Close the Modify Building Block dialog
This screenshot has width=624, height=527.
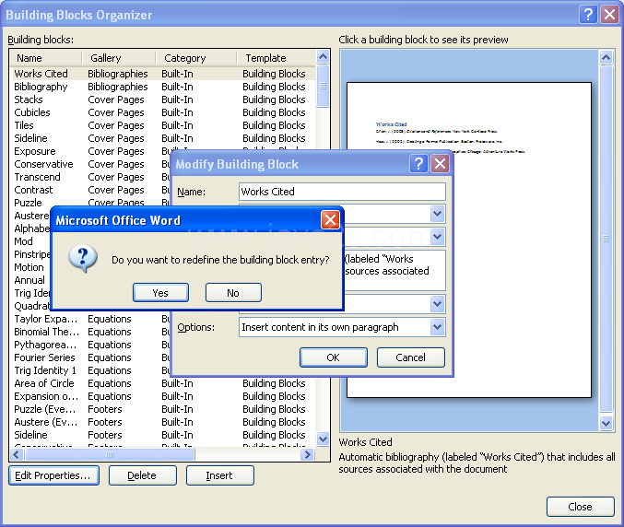(x=441, y=163)
